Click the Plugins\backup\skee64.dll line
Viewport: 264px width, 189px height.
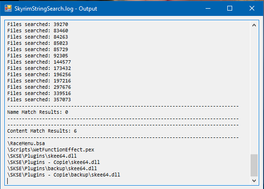(52, 168)
